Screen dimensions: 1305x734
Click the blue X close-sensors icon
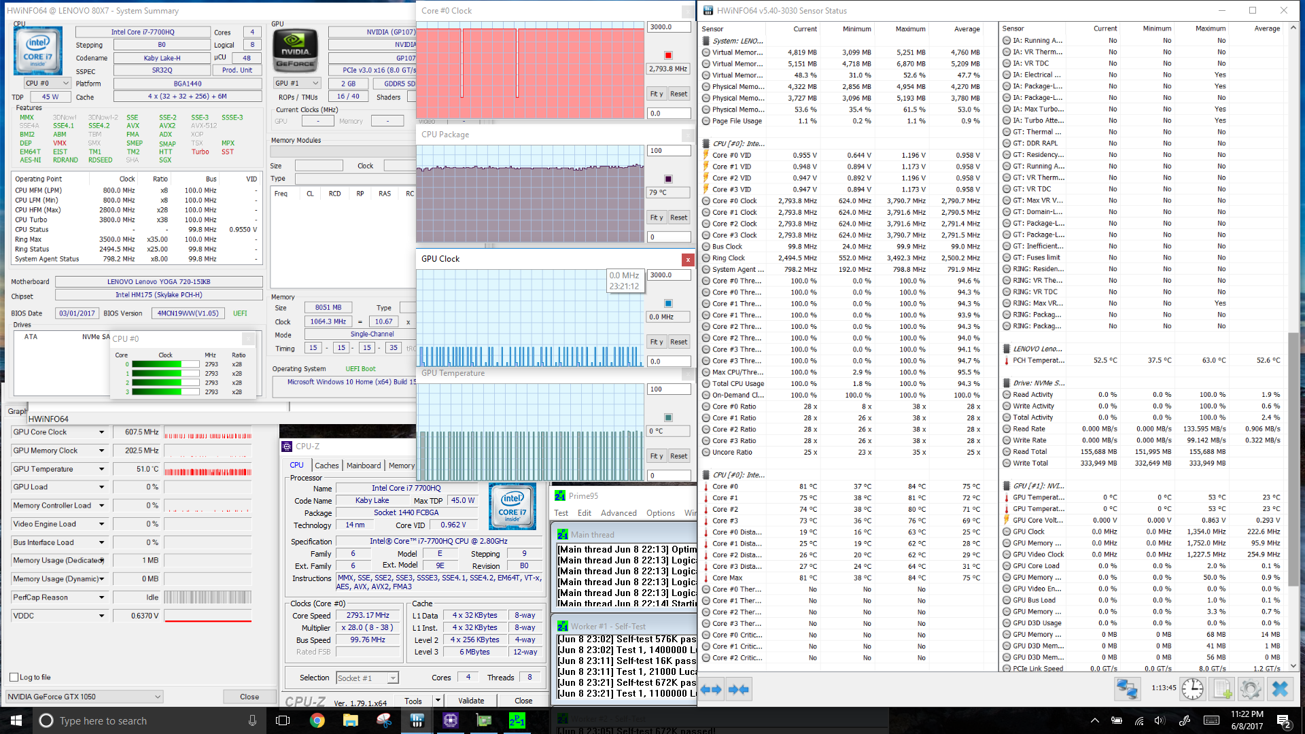[1280, 689]
